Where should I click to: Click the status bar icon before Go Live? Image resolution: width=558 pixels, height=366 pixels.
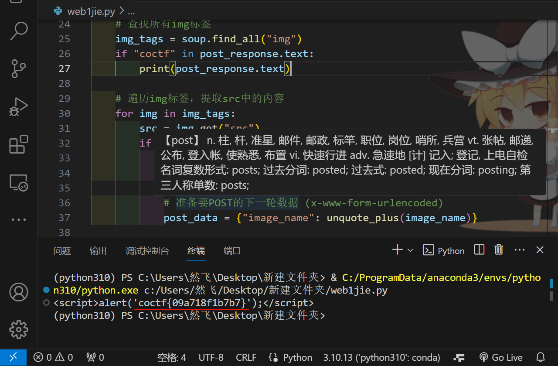(459, 358)
